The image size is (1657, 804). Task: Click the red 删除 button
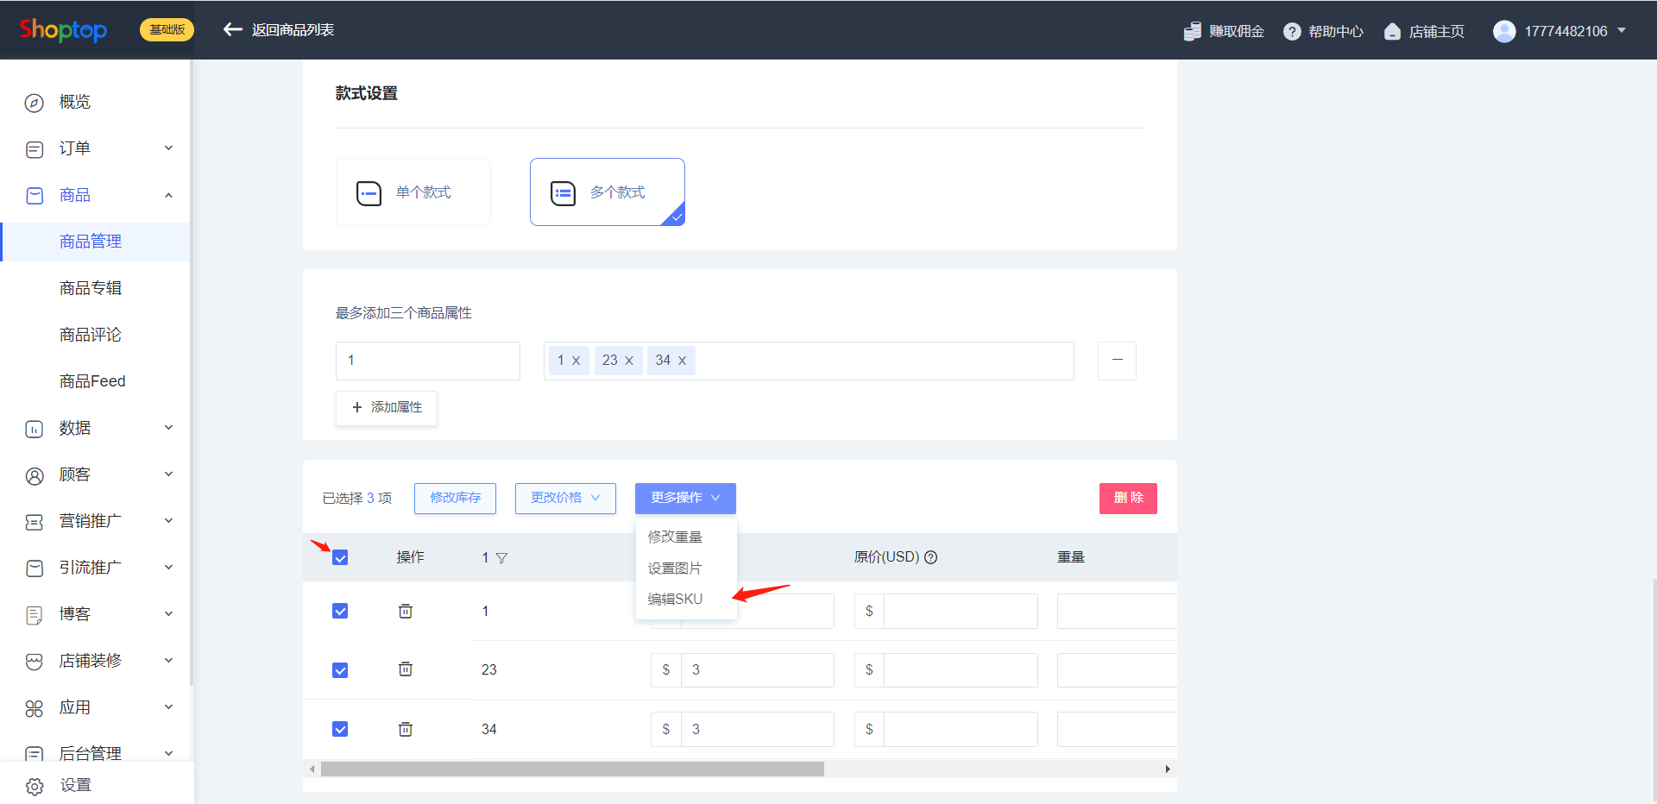(x=1127, y=498)
